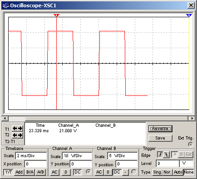
Task: Click Channel B Y position field
Action: coord(127,164)
